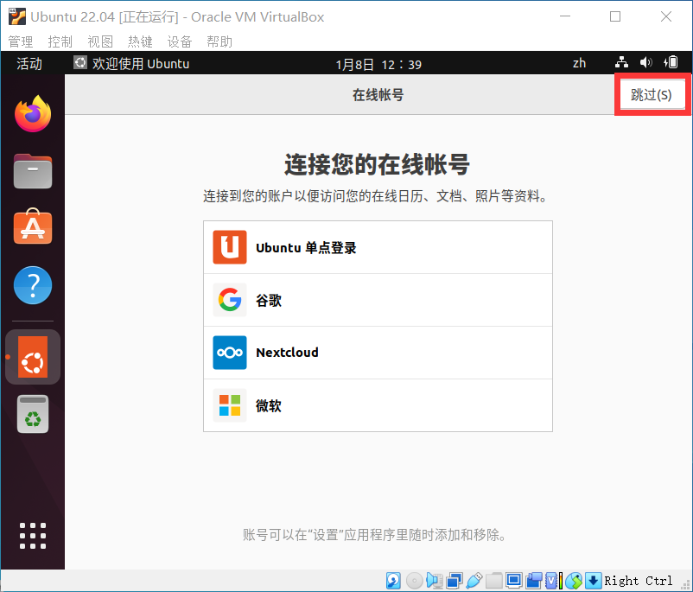Open the zh input source indicator
693x592 pixels.
[579, 62]
